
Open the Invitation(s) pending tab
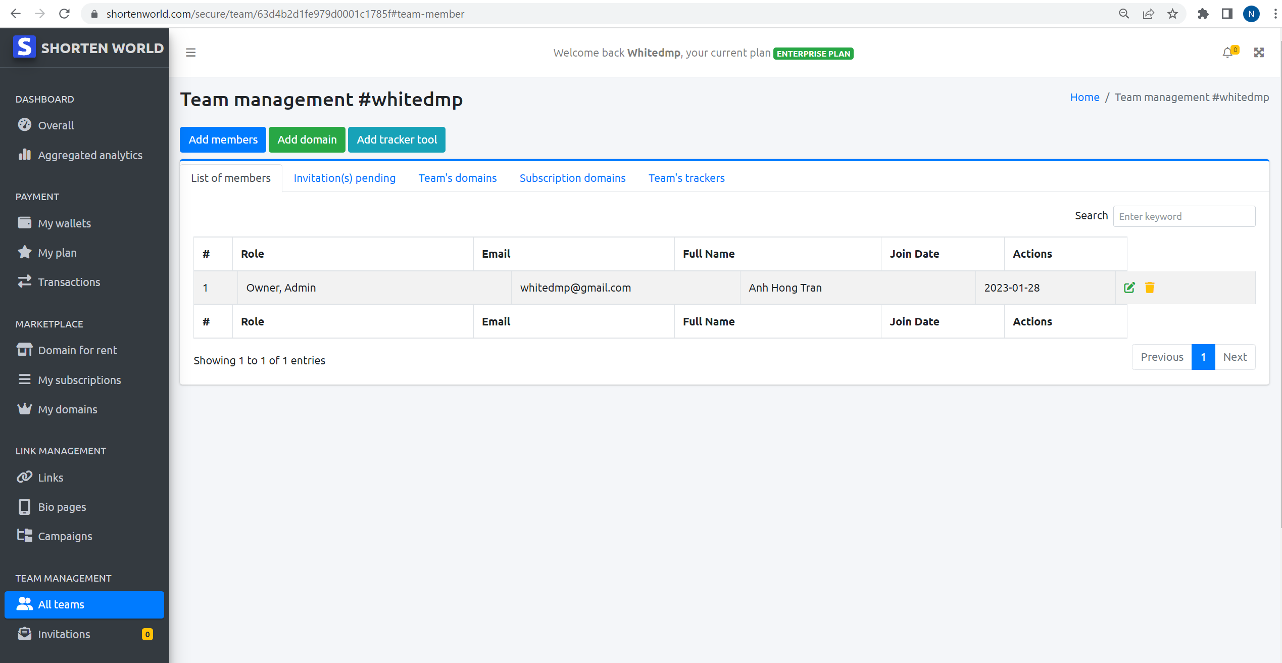(x=345, y=177)
